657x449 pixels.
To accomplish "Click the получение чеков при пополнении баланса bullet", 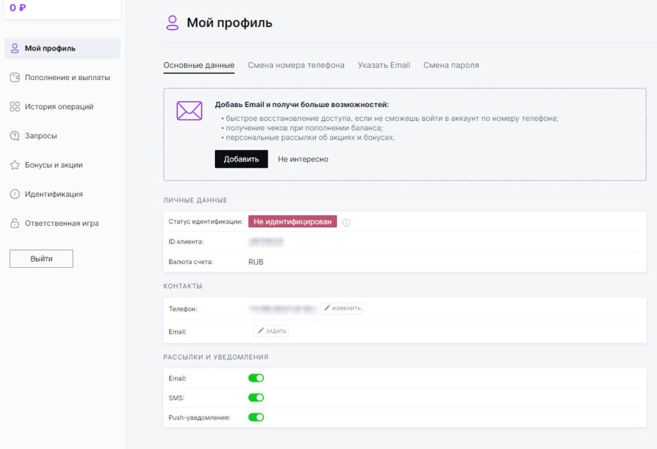I will (x=305, y=128).
